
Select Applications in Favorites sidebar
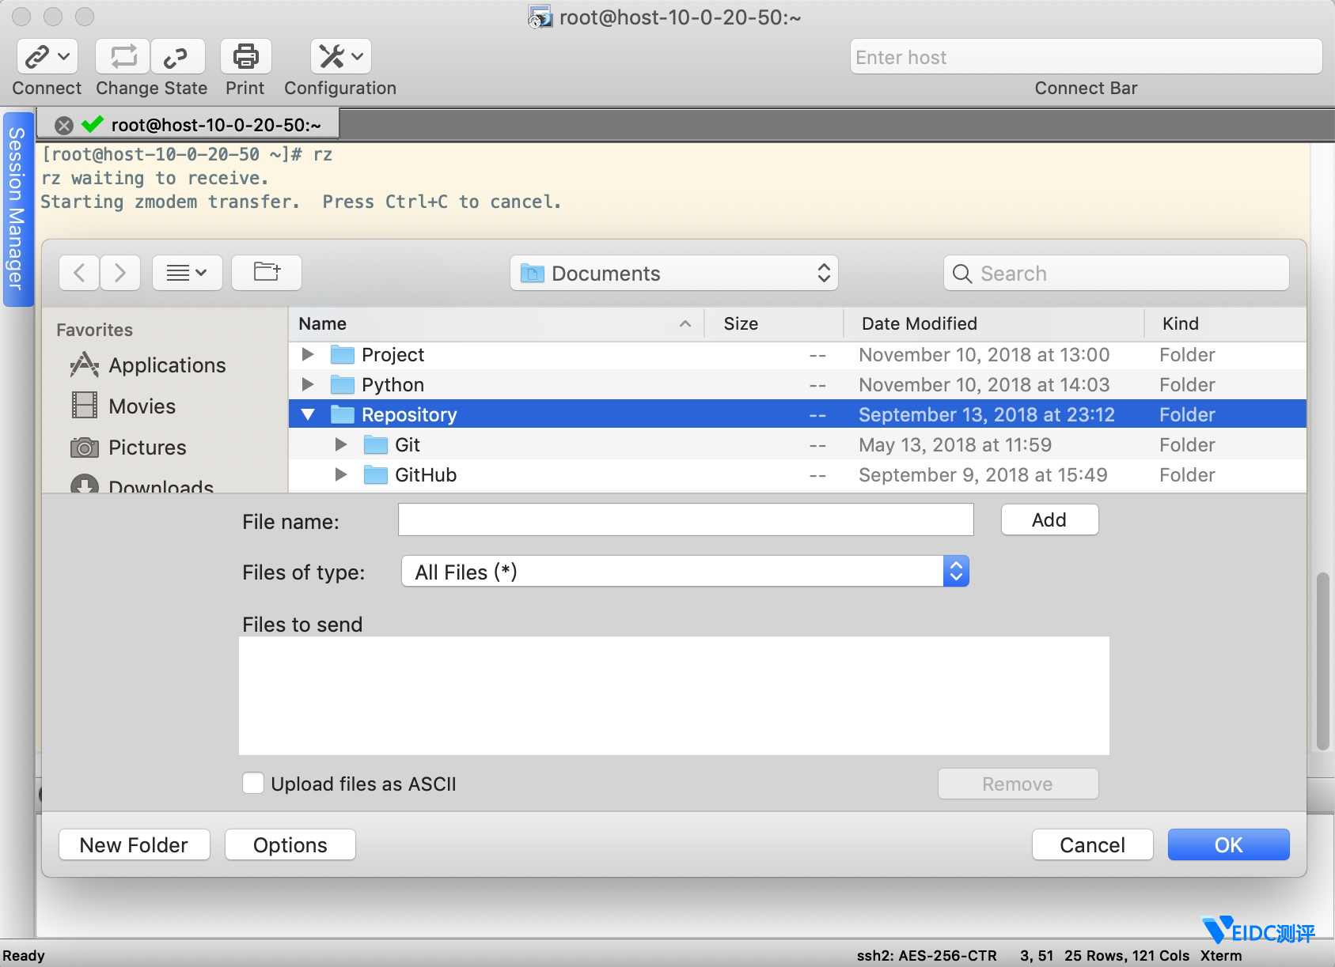pyautogui.click(x=166, y=365)
